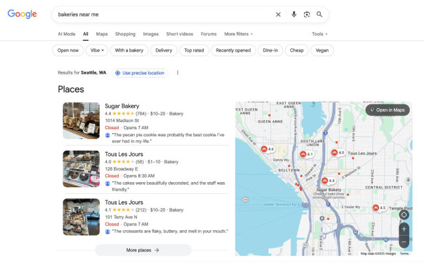Screen dimensions: 424x263
Task: Click the 4.6 rated map pin
Action: click(267, 149)
